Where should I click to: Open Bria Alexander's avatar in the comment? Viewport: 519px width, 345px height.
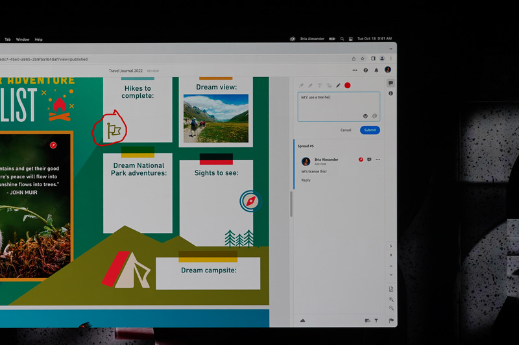click(306, 161)
